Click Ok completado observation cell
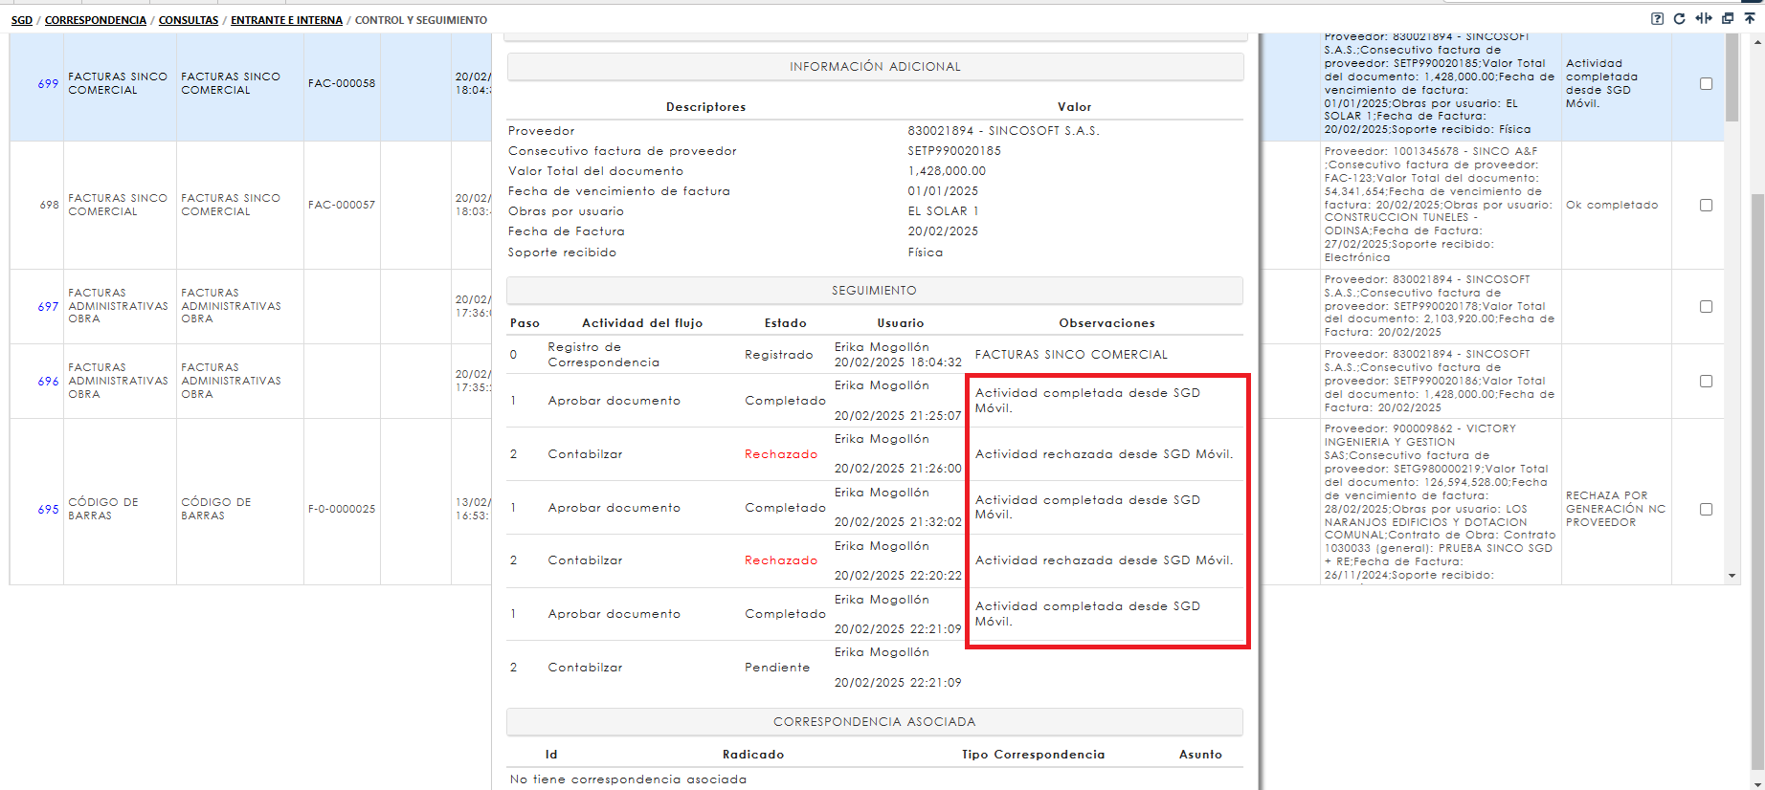1765x790 pixels. tap(1612, 205)
